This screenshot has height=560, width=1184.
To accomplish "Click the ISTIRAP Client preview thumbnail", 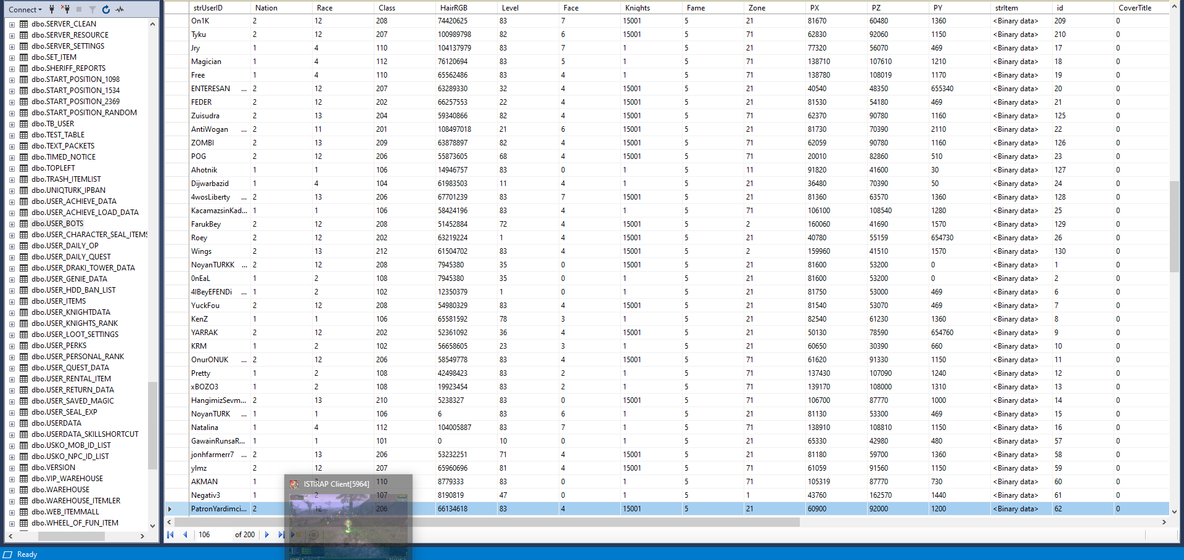I will point(348,516).
